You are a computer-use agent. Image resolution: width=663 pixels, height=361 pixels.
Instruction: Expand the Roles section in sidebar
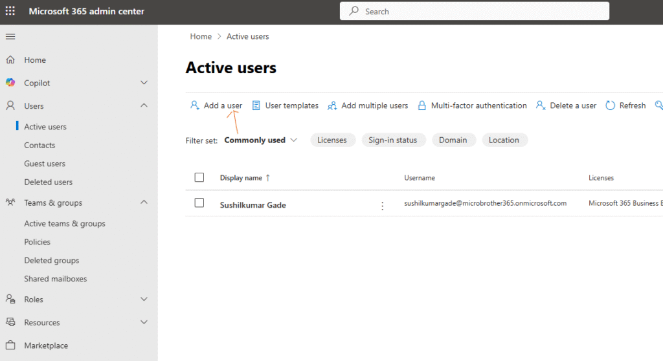click(x=144, y=300)
